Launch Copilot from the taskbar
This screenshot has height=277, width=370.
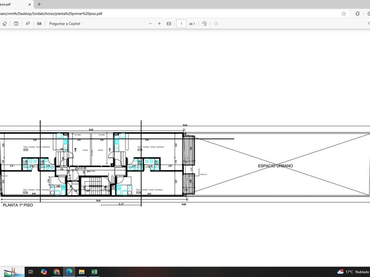coord(44,272)
